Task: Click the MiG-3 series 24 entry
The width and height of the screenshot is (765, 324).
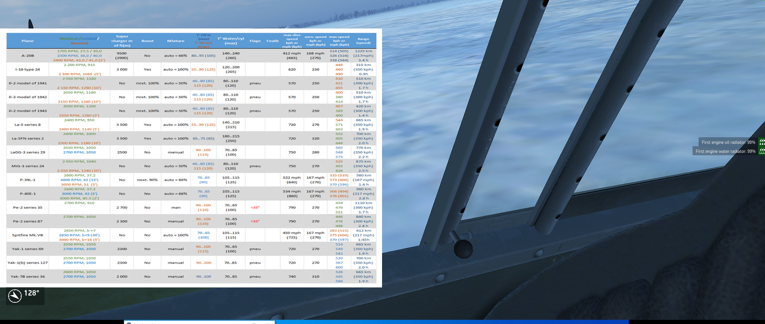Action: 28,166
